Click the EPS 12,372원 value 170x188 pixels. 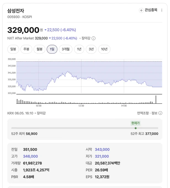coord(102,177)
